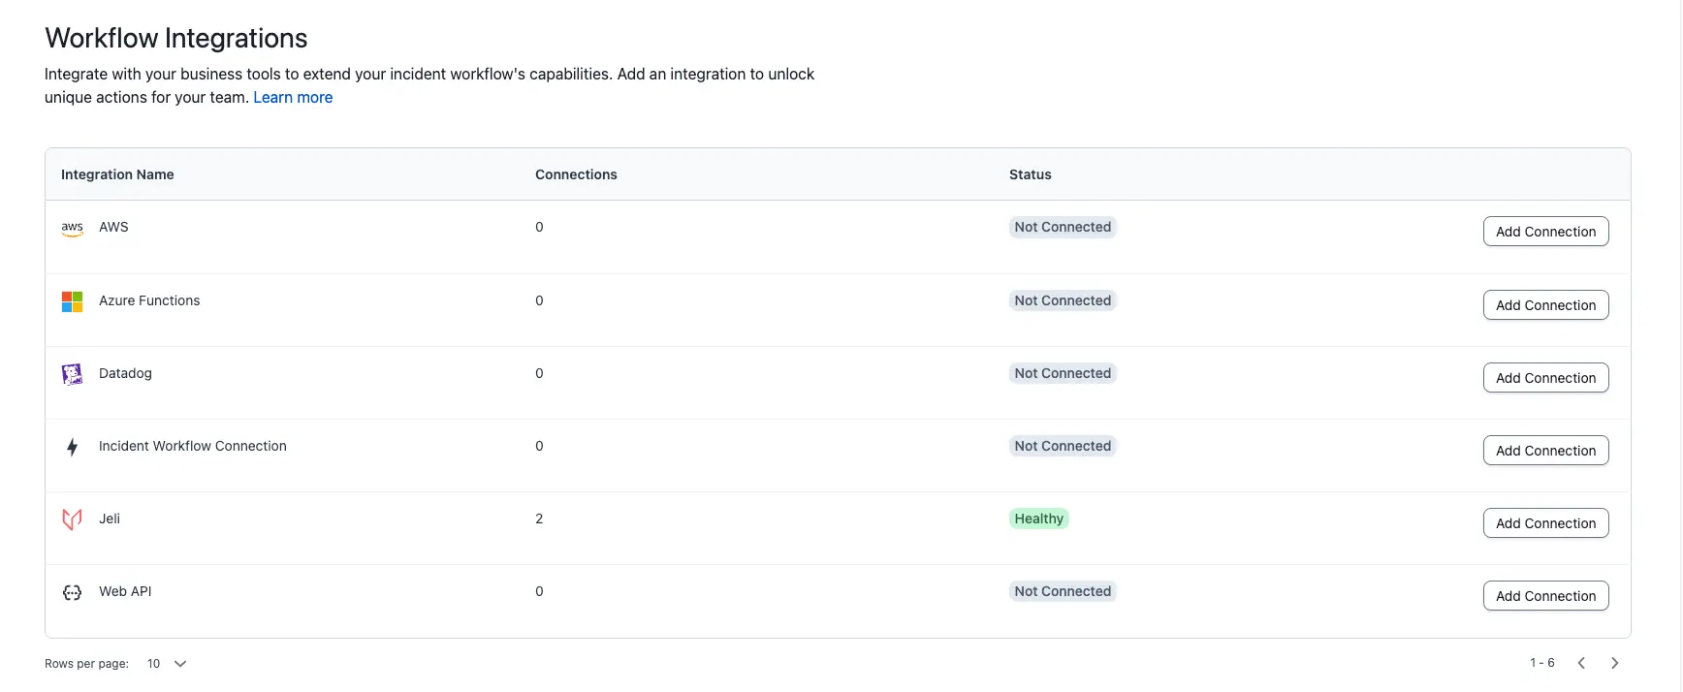Click the Healthy status badge for Jeli
This screenshot has width=1683, height=692.
pos(1038,519)
